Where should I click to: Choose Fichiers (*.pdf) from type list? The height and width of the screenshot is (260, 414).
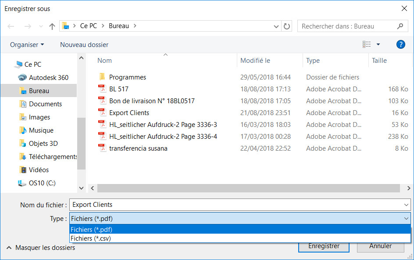pyautogui.click(x=91, y=229)
